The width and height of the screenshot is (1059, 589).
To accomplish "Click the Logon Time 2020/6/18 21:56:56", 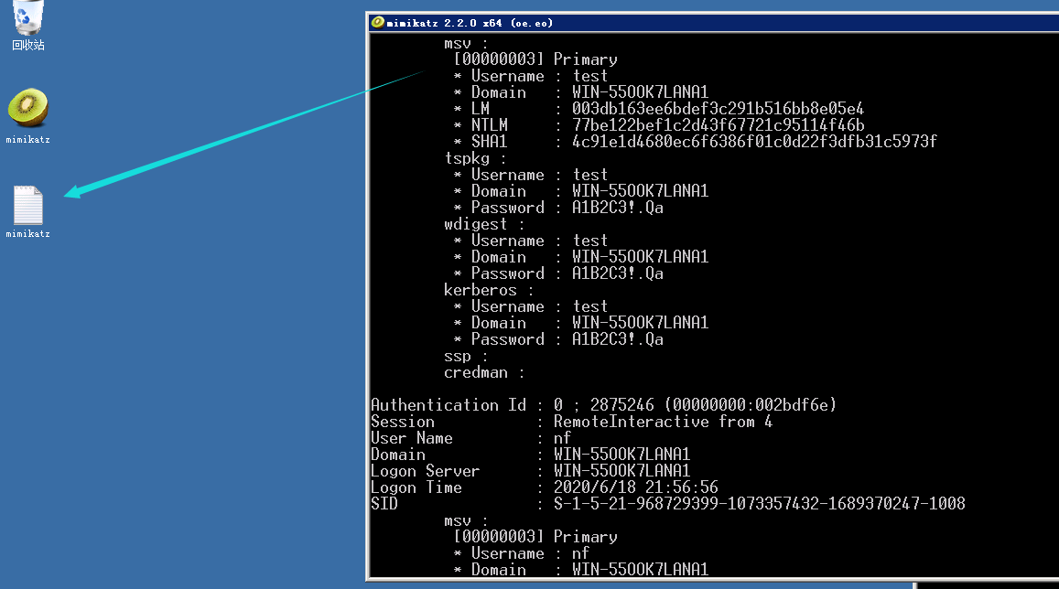I will [x=635, y=487].
